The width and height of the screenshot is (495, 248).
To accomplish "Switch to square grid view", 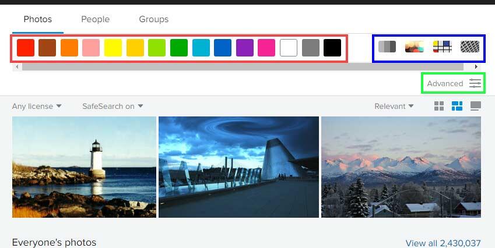I will pyautogui.click(x=439, y=106).
